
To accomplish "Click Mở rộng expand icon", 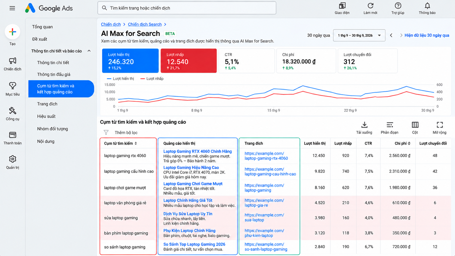I will (x=440, y=125).
